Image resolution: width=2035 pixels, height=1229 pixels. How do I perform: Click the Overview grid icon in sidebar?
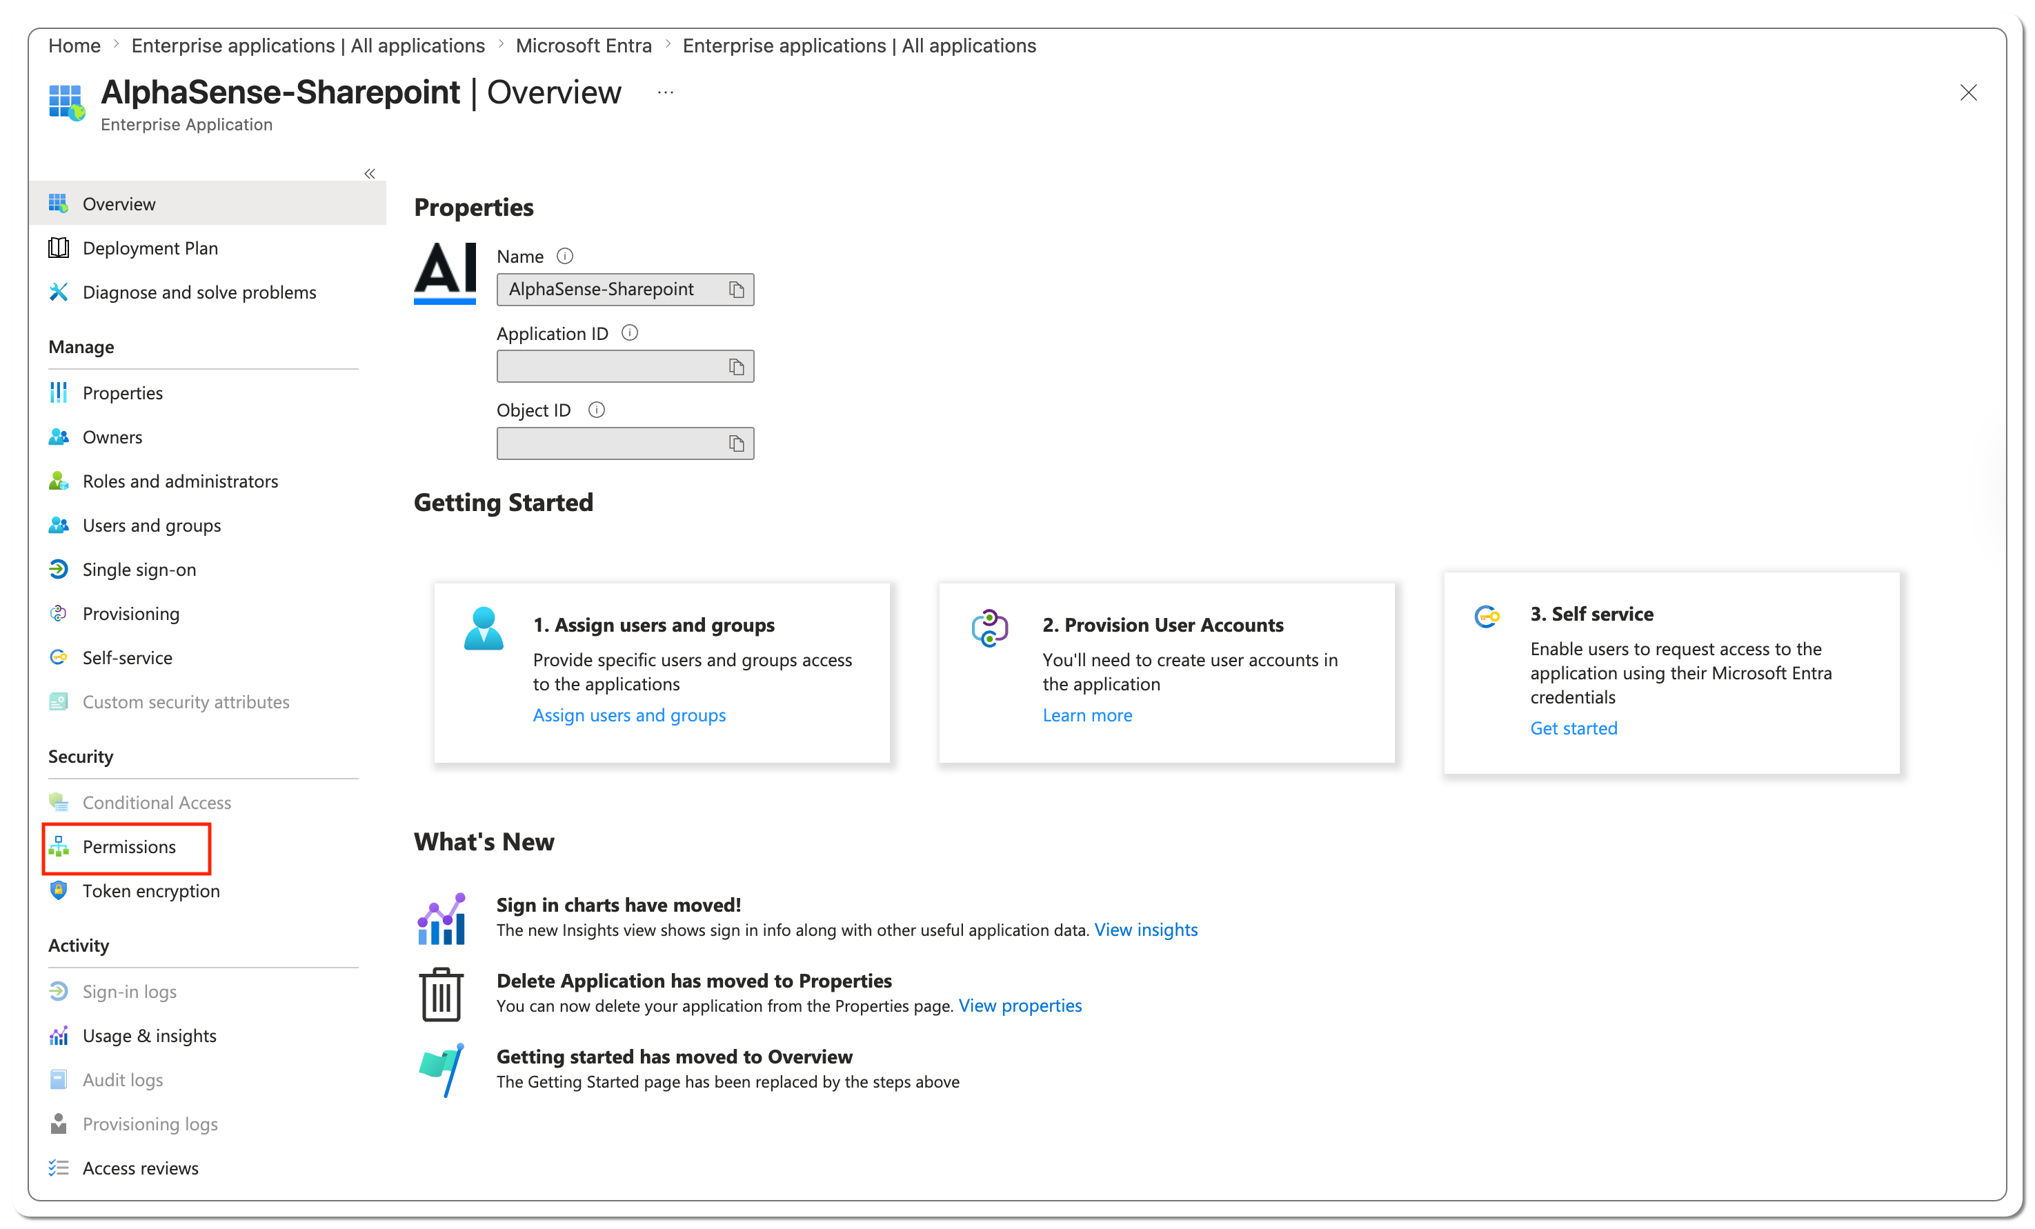tap(58, 203)
